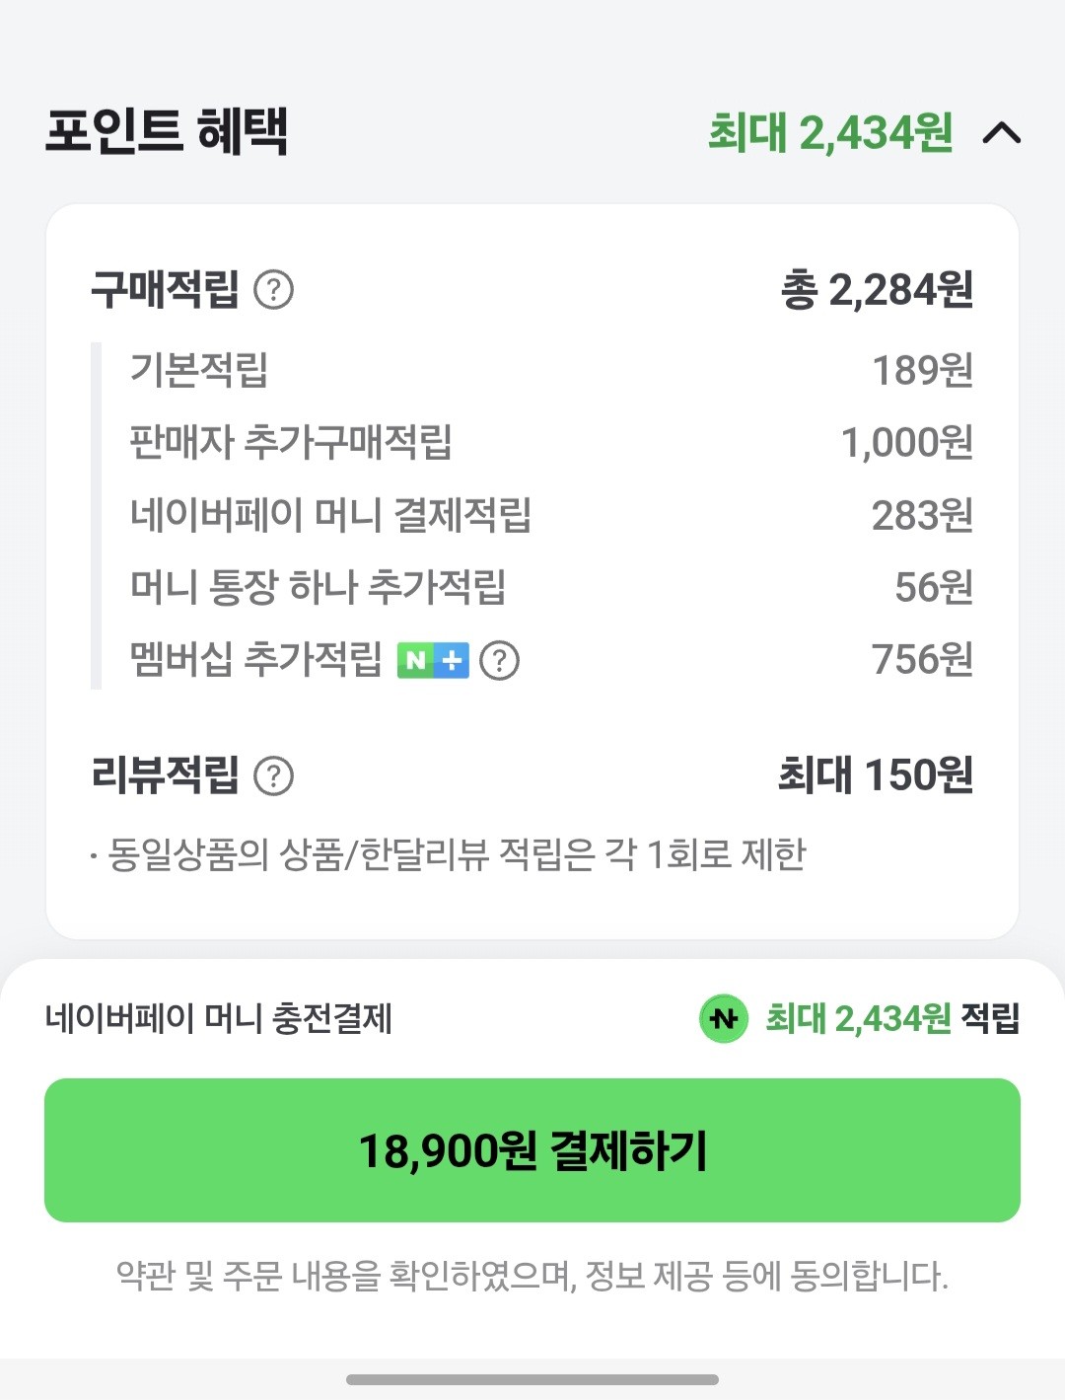Tap the N+ membership badge
This screenshot has height=1400, width=1065.
(x=433, y=660)
